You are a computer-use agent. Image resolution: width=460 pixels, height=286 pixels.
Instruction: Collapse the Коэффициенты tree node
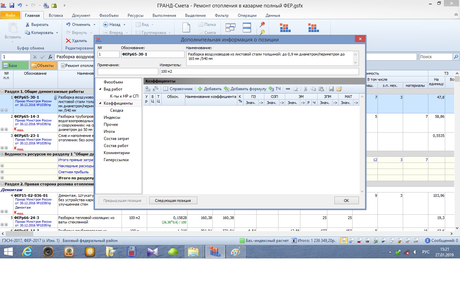click(x=100, y=103)
